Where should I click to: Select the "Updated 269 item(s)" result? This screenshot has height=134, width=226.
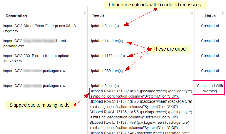[106, 71]
